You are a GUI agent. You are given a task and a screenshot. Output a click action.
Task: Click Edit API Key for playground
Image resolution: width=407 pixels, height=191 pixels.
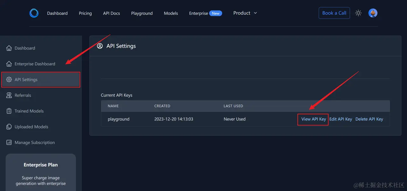pyautogui.click(x=341, y=119)
